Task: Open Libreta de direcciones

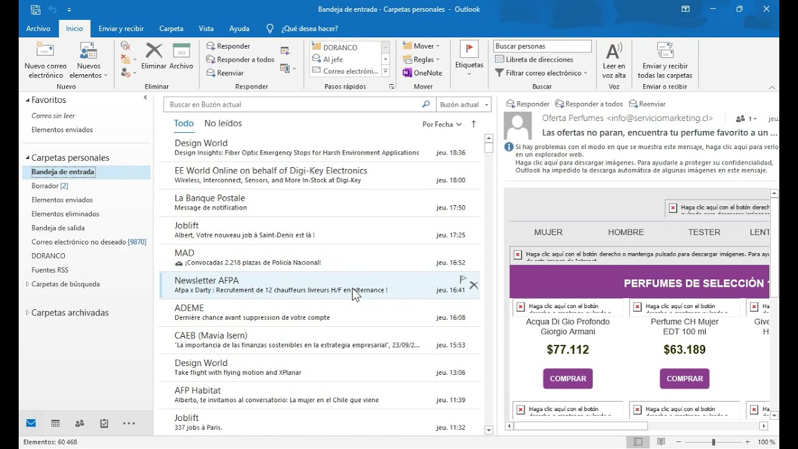Action: [534, 59]
